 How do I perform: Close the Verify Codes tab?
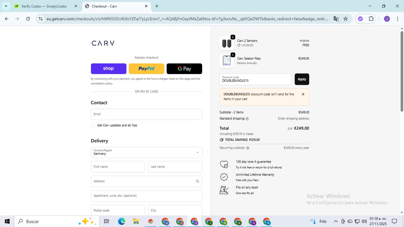(76, 6)
